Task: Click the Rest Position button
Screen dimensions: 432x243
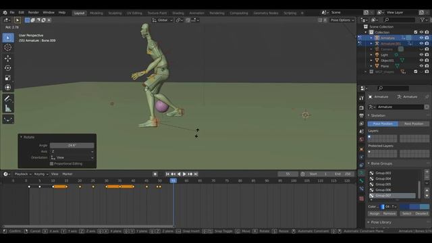Action: pyautogui.click(x=414, y=124)
